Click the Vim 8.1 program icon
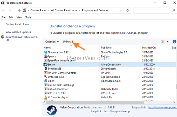The height and width of the screenshot is (117, 177). point(46,85)
